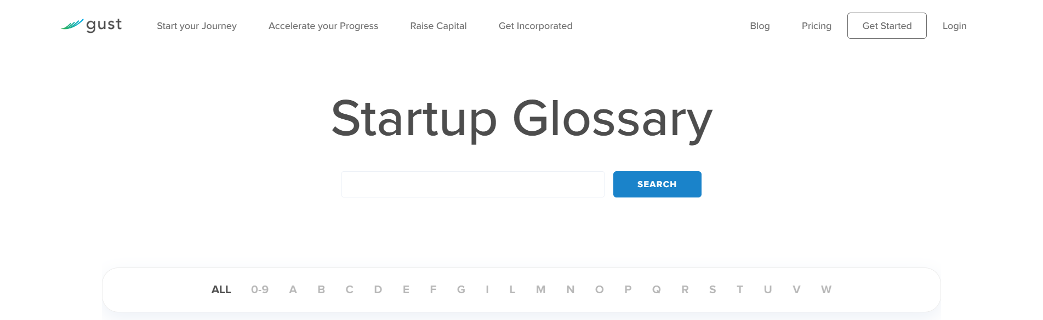This screenshot has height=320, width=1043.
Task: Open the Login page
Action: coord(954,26)
